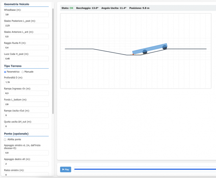Click the Luce Coda H_post field
216x178 pixels.
point(26,58)
